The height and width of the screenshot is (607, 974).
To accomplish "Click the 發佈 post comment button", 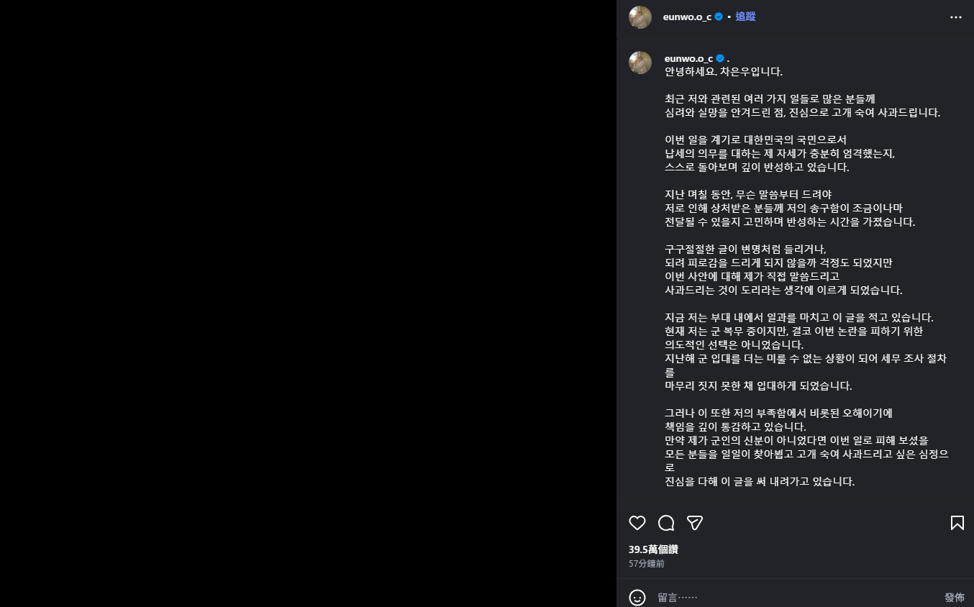I will (x=954, y=598).
